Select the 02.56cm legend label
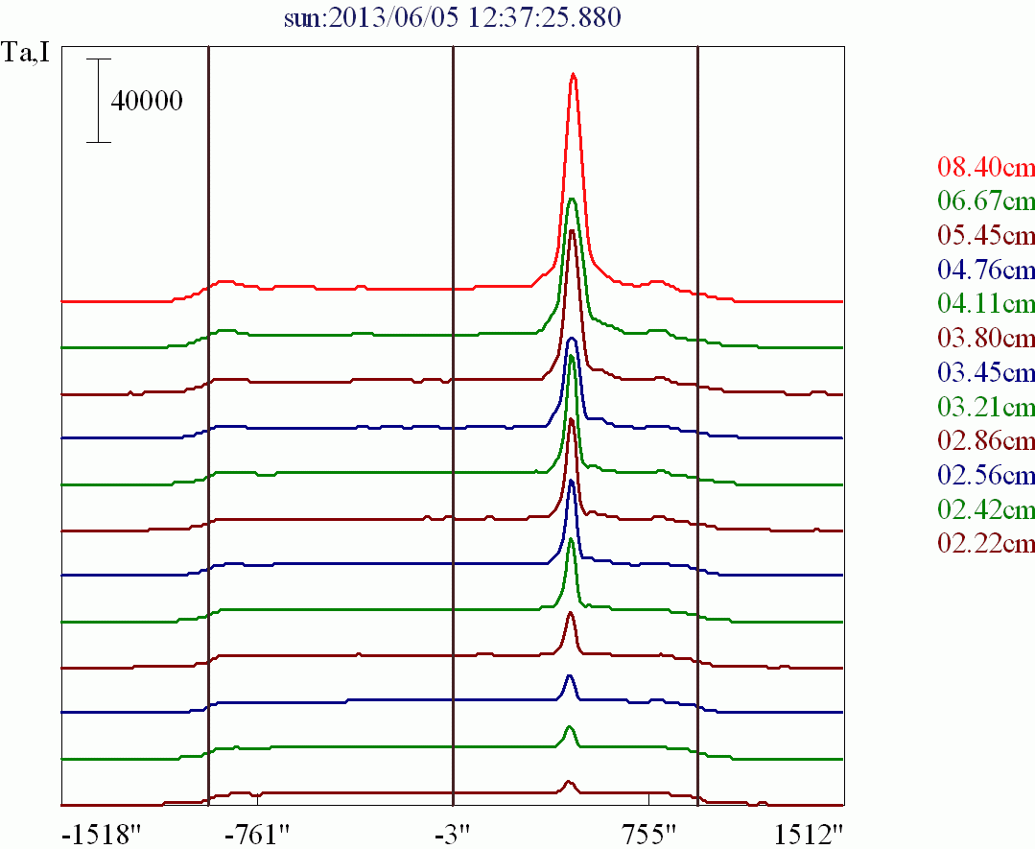Screen dimensions: 1035x849 click(986, 475)
